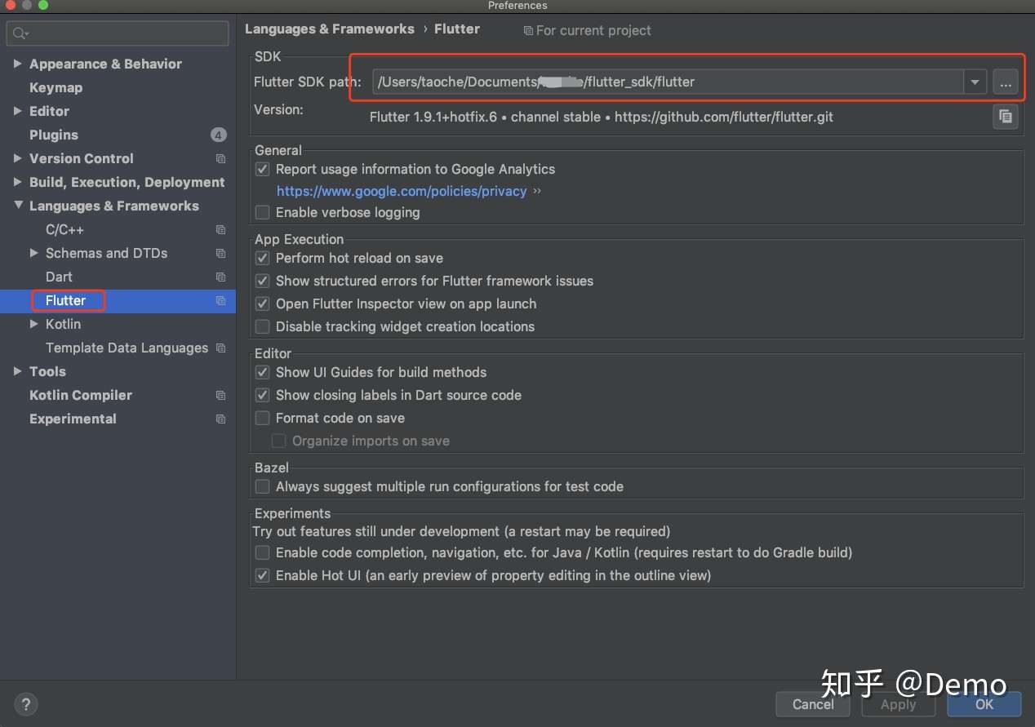The width and height of the screenshot is (1035, 727).
Task: Click the search magnifier icon in settings
Action: [x=20, y=33]
